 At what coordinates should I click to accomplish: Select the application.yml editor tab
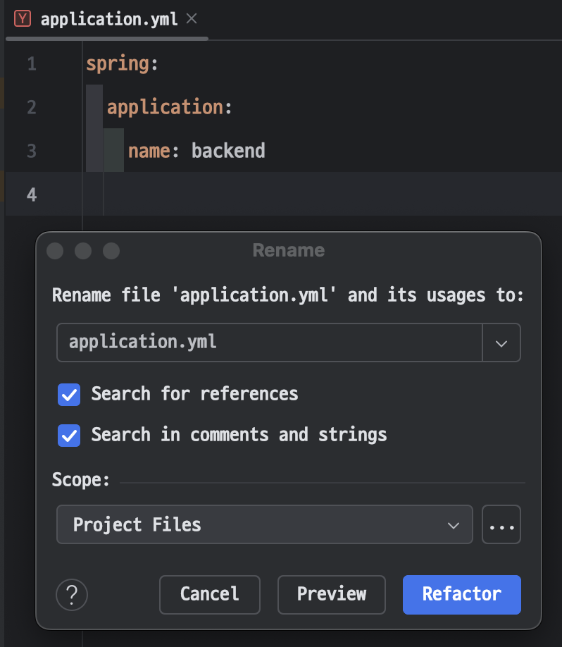click(x=108, y=19)
